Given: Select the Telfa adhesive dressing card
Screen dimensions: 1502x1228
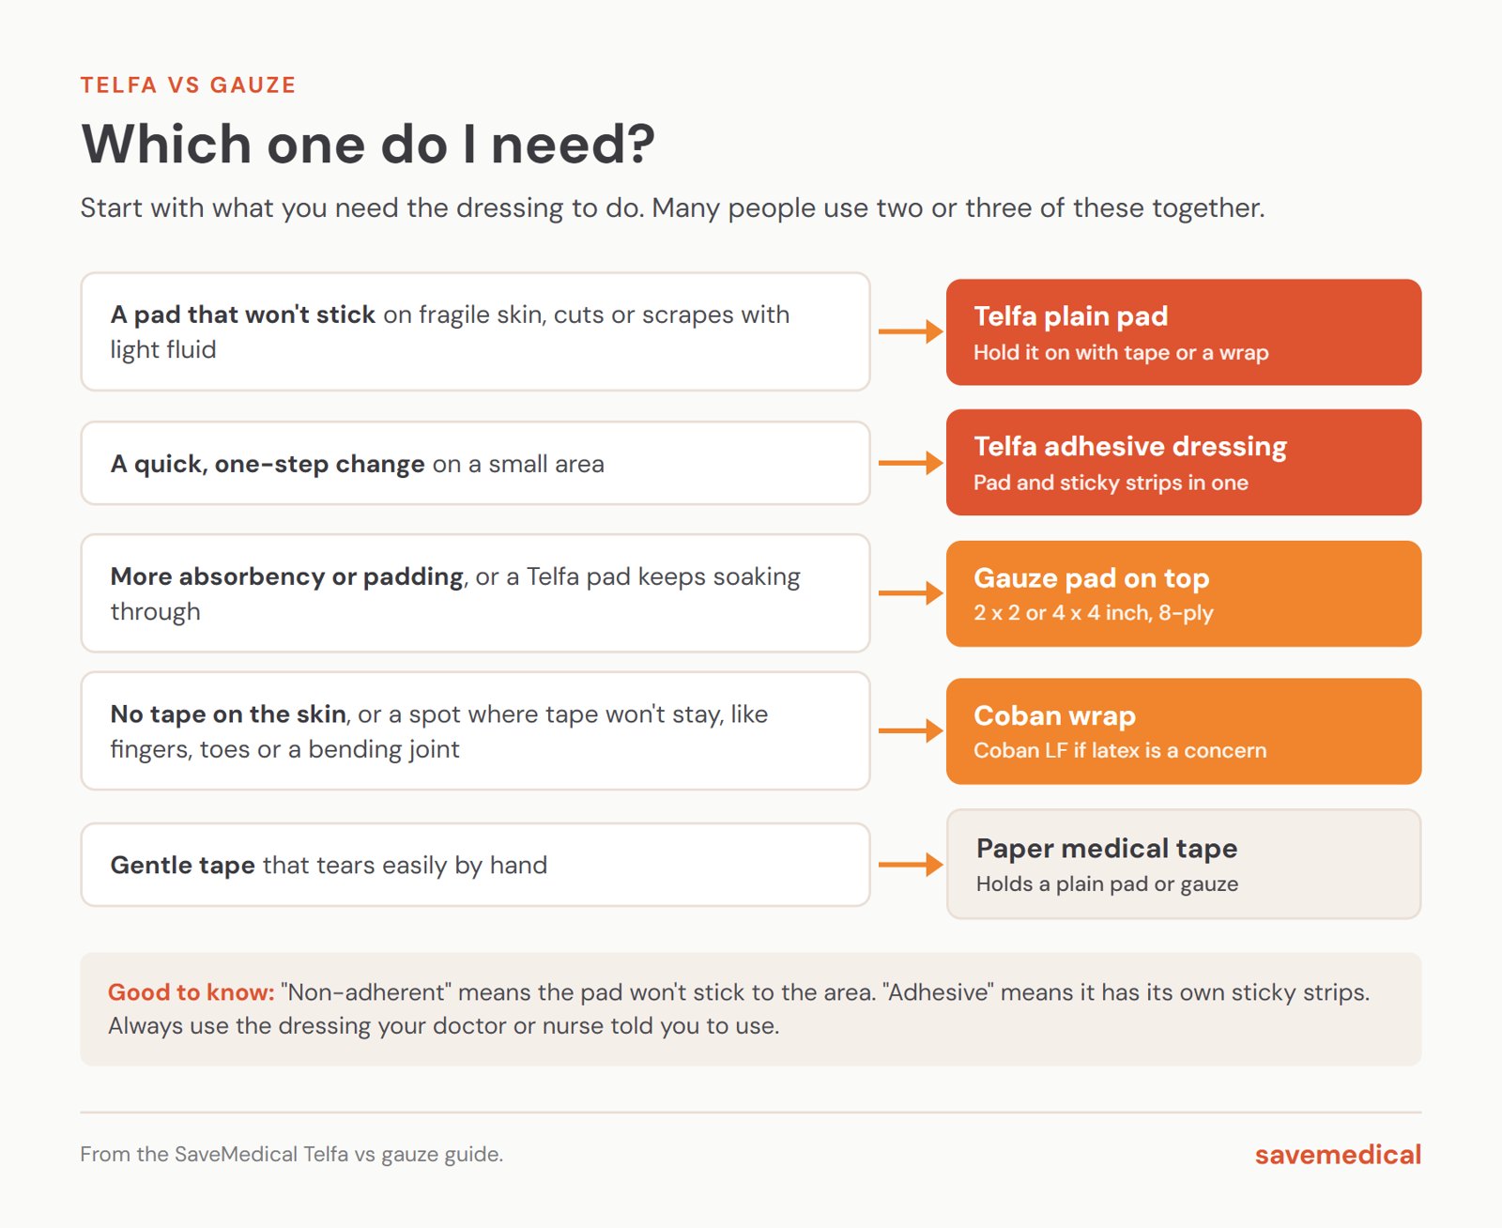Looking at the screenshot, I should click(x=1184, y=463).
